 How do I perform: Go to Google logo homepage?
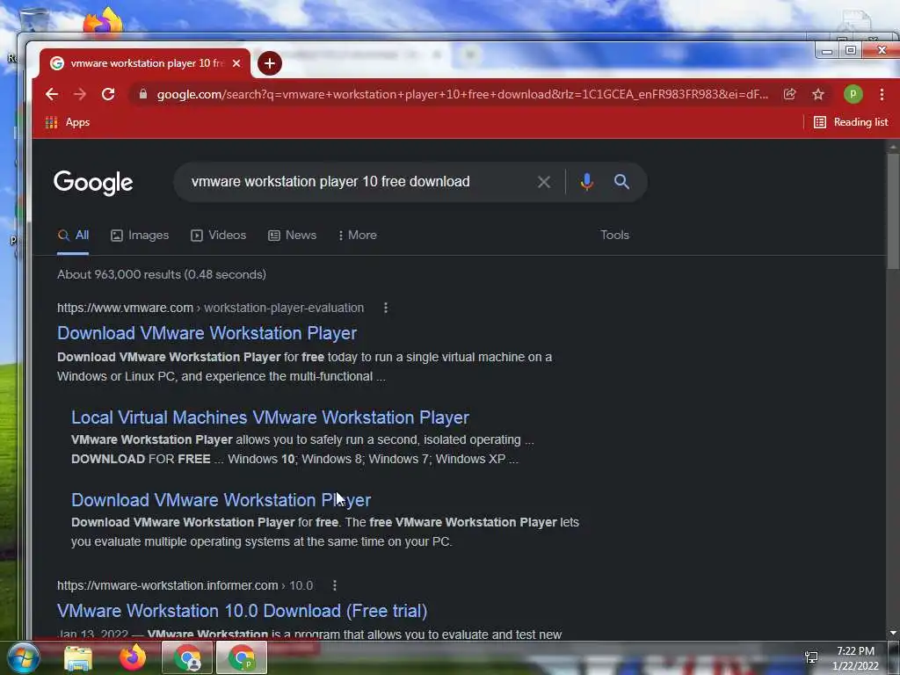point(93,183)
